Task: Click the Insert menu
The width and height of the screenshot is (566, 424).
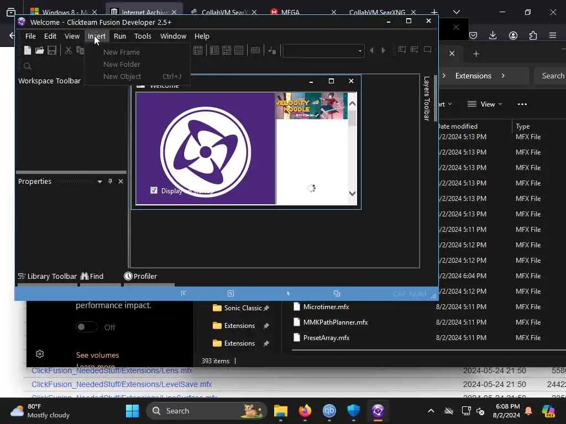Action: 96,36
